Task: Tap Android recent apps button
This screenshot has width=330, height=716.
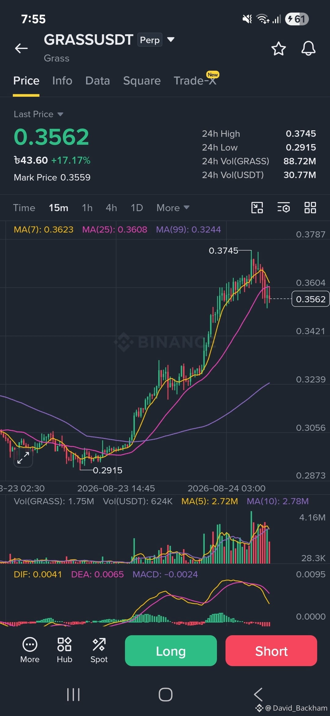Action: pyautogui.click(x=73, y=695)
